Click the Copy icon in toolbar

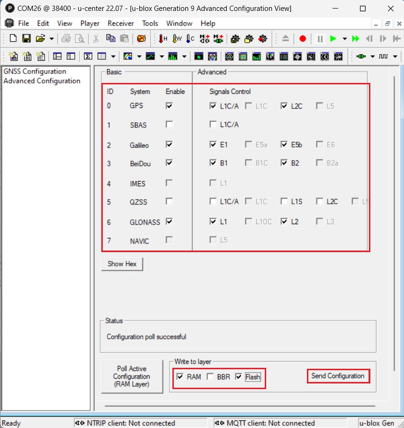[x=110, y=39]
